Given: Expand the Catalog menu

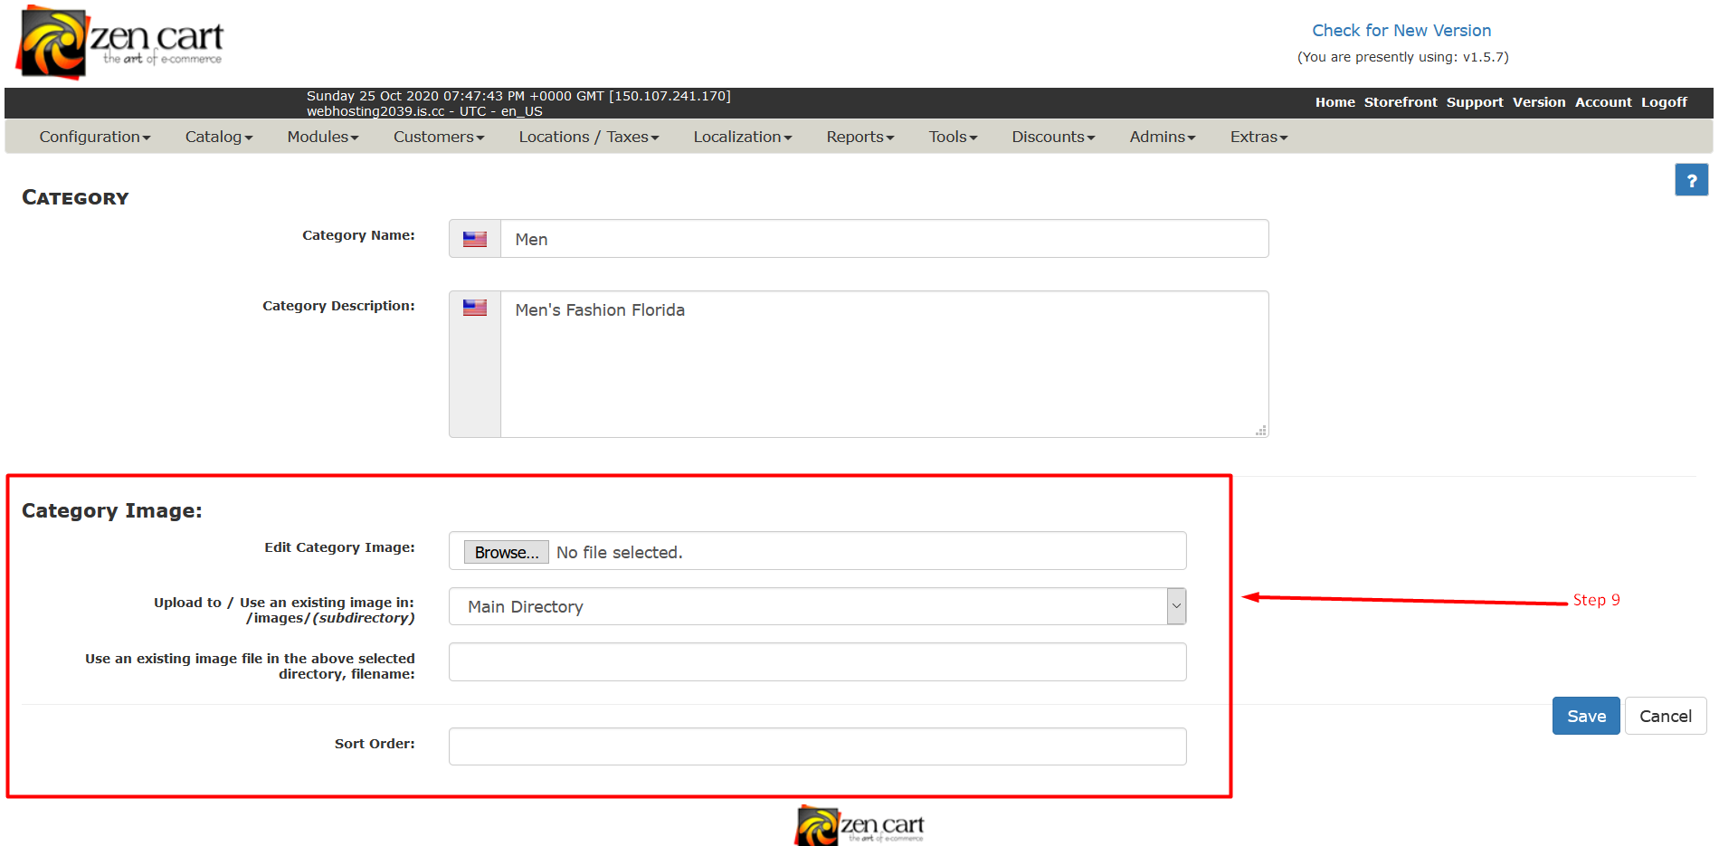Looking at the screenshot, I should click(219, 137).
